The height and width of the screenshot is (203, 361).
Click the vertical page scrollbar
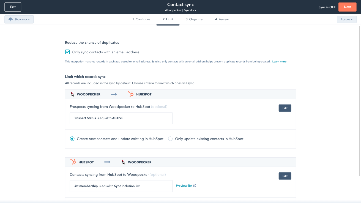359,99
